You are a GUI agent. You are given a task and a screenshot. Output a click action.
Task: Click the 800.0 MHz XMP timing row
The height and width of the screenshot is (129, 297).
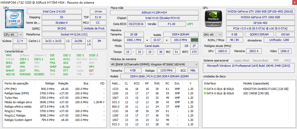[x=154, y=107]
